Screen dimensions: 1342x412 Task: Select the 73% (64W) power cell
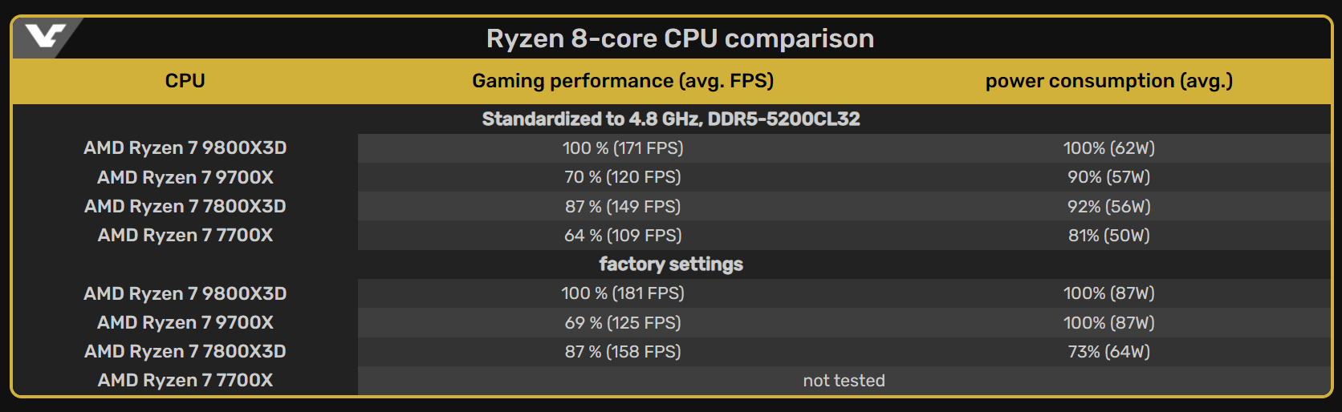pyautogui.click(x=1108, y=352)
